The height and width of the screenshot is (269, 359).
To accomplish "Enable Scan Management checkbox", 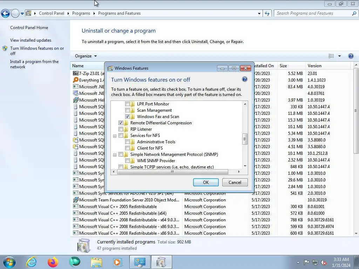I will pos(127,110).
